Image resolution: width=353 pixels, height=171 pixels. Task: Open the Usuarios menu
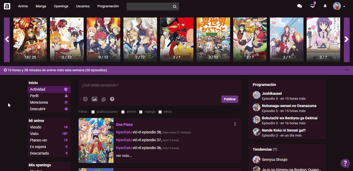tap(83, 6)
